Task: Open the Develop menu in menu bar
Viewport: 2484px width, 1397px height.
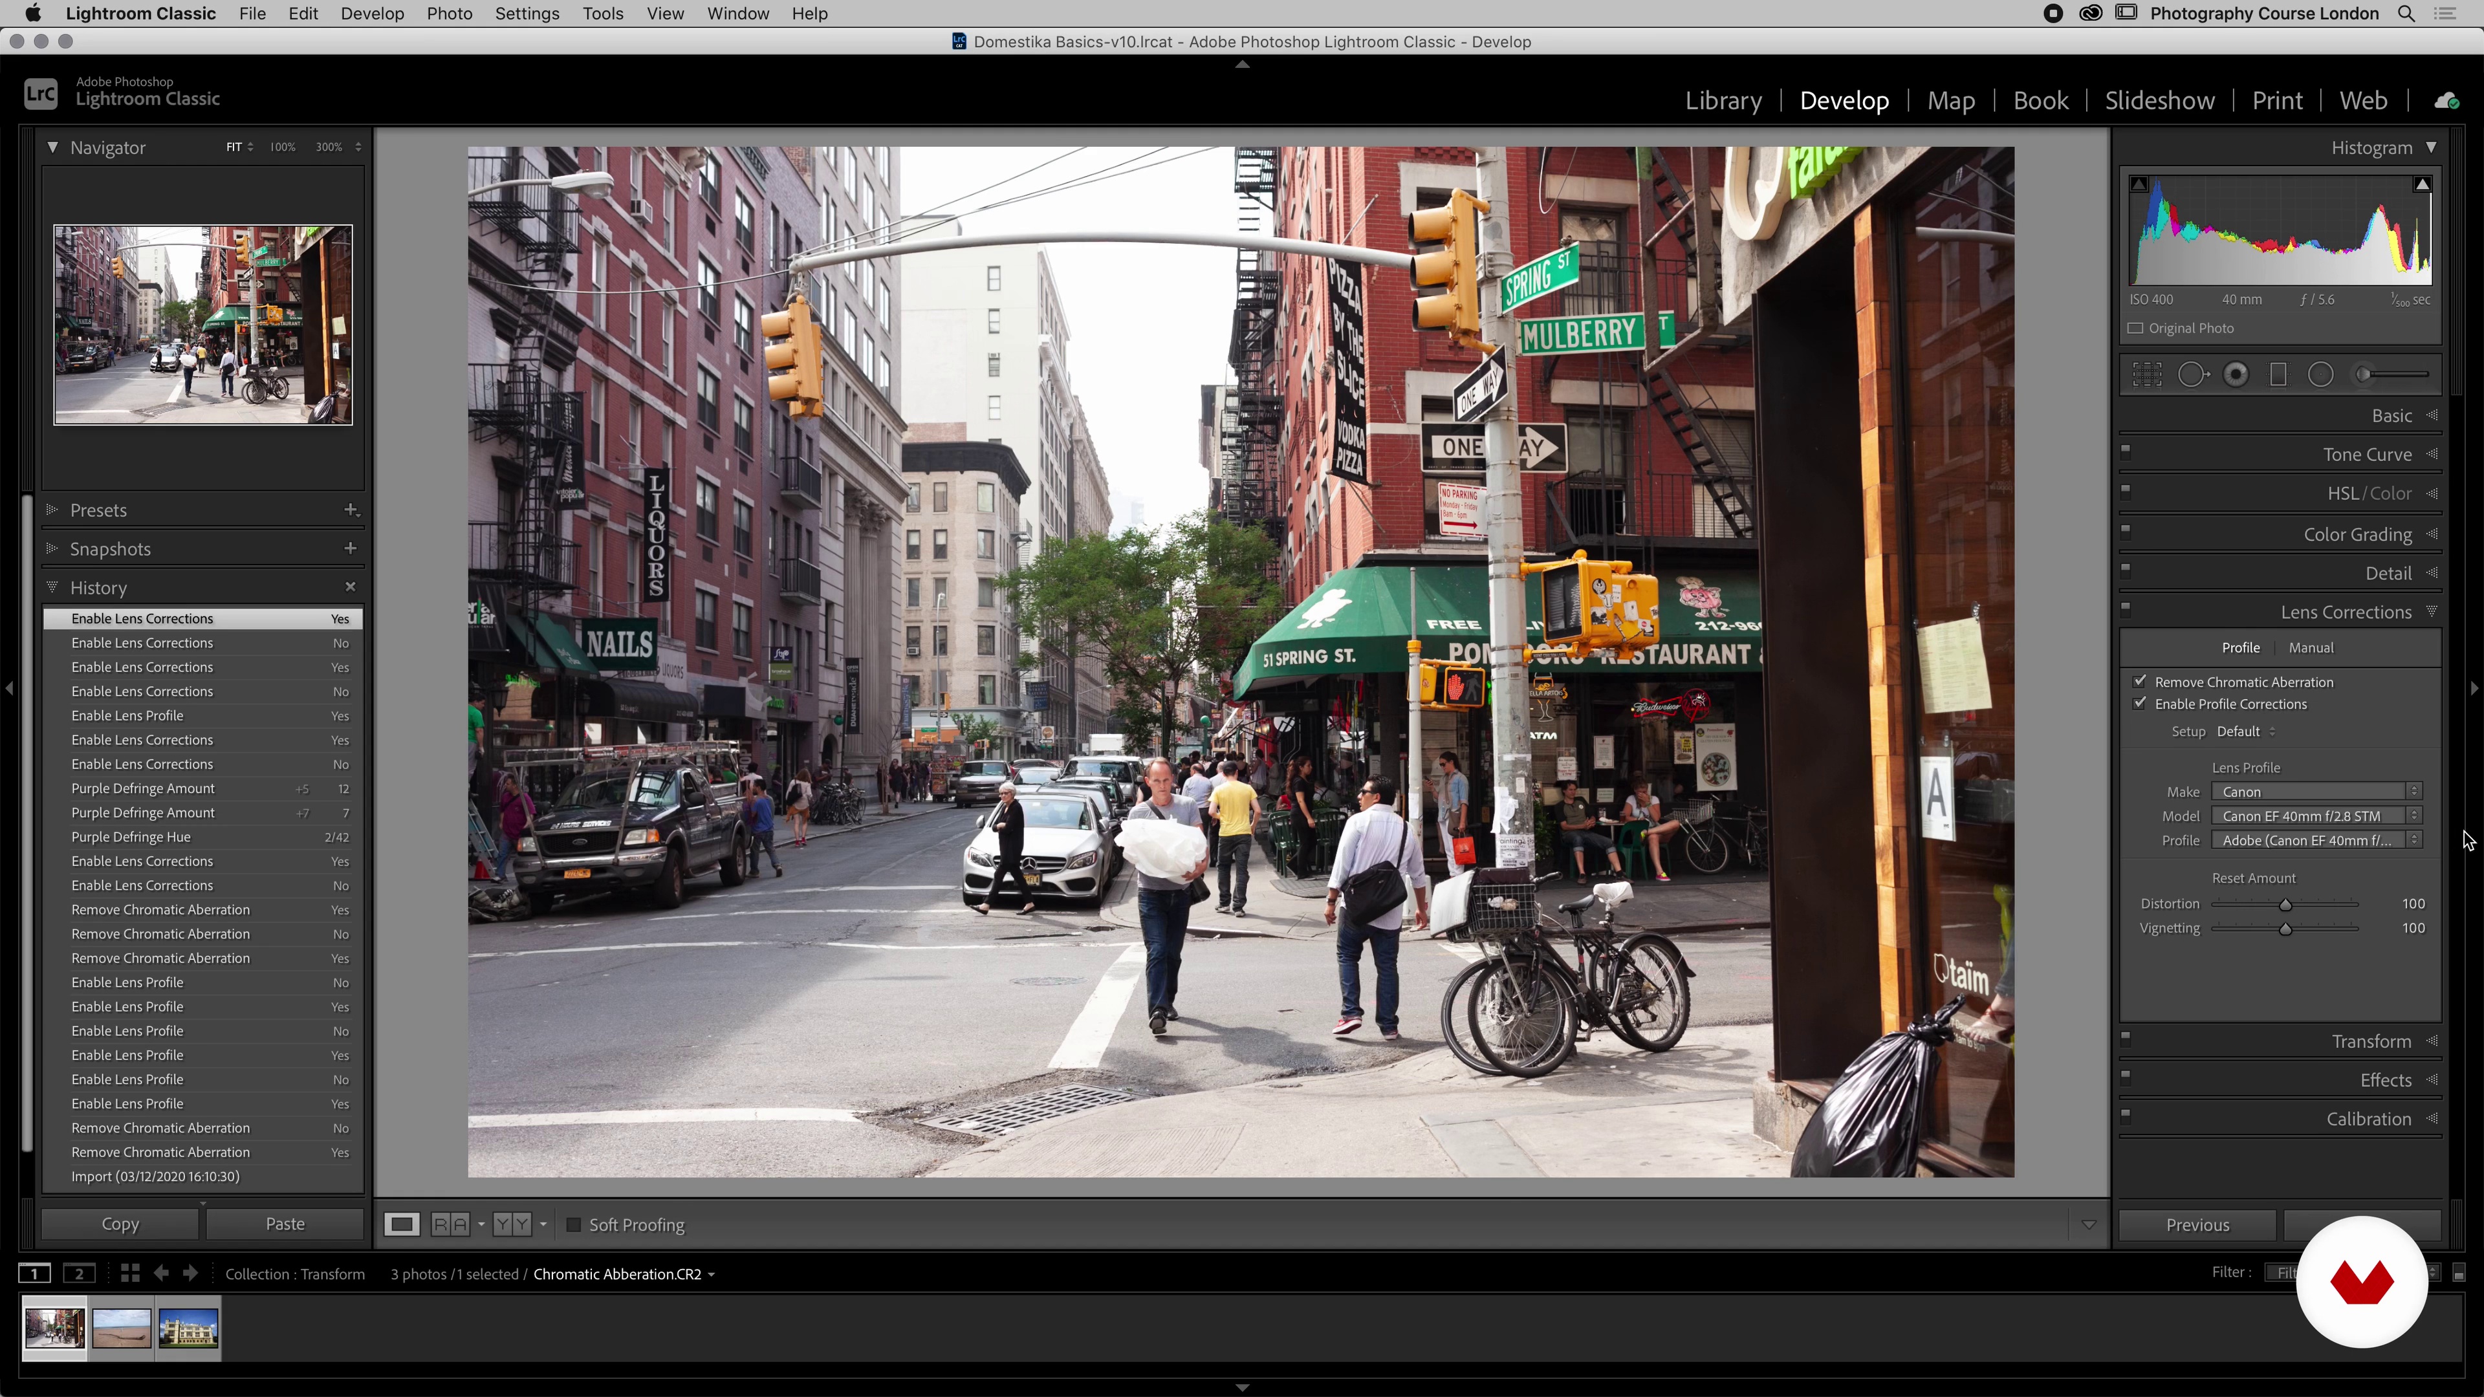Action: [372, 14]
